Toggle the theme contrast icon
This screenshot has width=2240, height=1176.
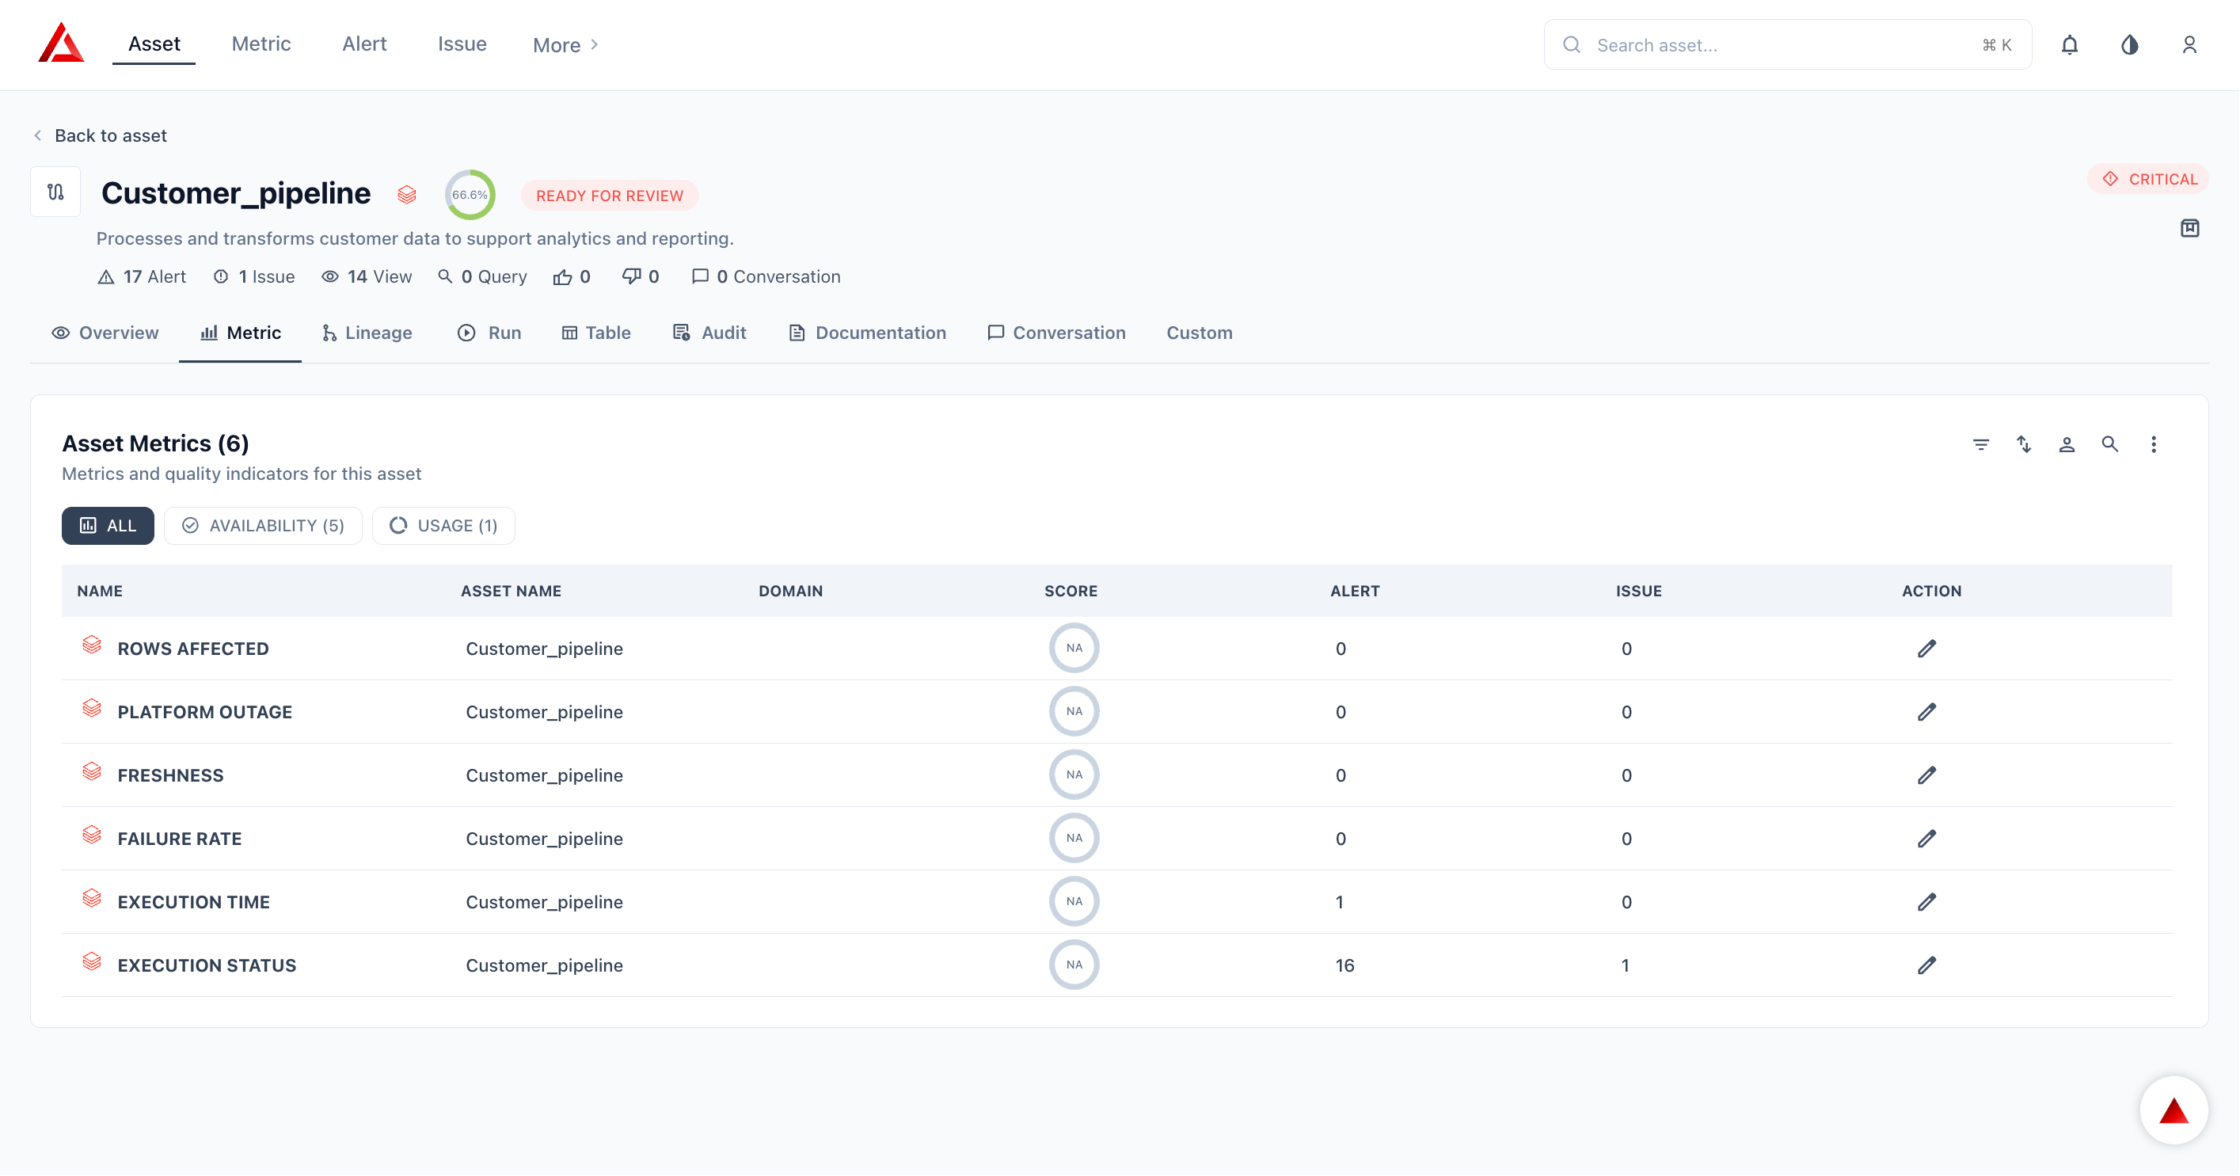pos(2130,44)
